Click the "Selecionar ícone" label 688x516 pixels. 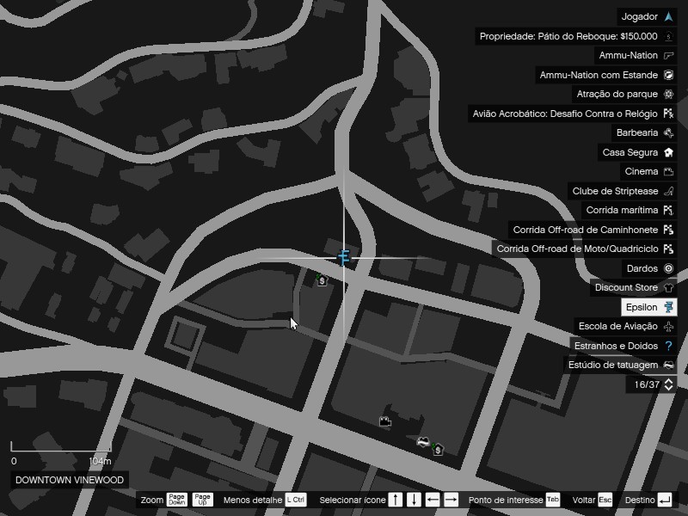tap(353, 501)
